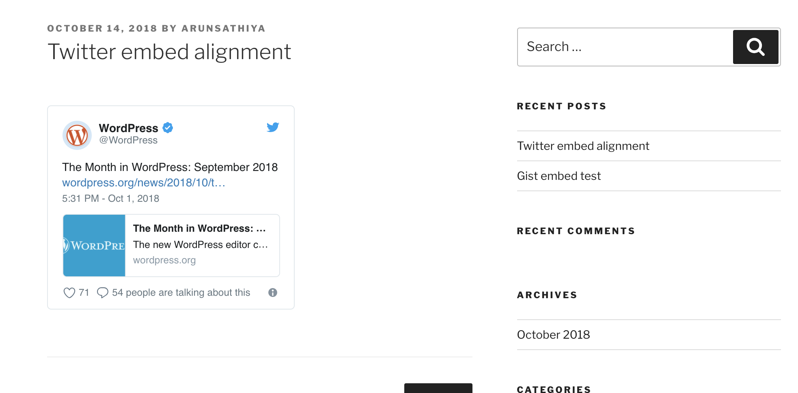Open the tweet info icon
The height and width of the screenshot is (393, 798).
coord(273,293)
